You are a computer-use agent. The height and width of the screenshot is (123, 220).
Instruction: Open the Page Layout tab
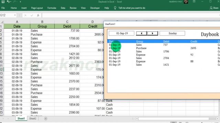pos(37,8)
